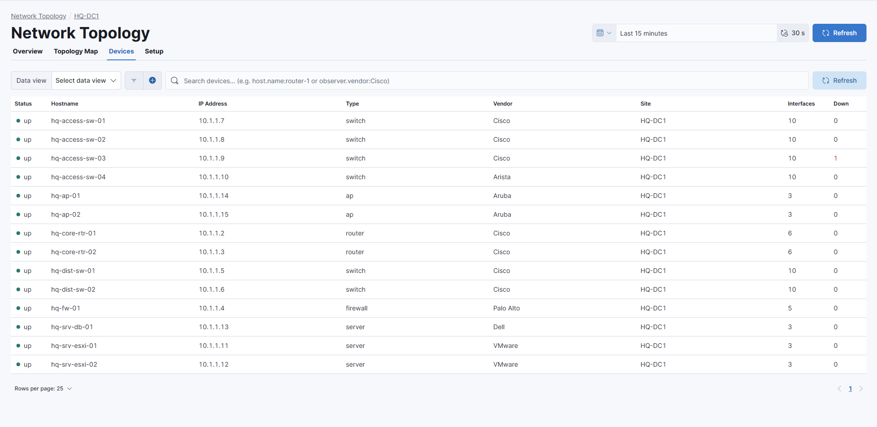Select the hq-srv-esxi-02 hostname
This screenshot has height=427, width=877.
tap(74, 364)
